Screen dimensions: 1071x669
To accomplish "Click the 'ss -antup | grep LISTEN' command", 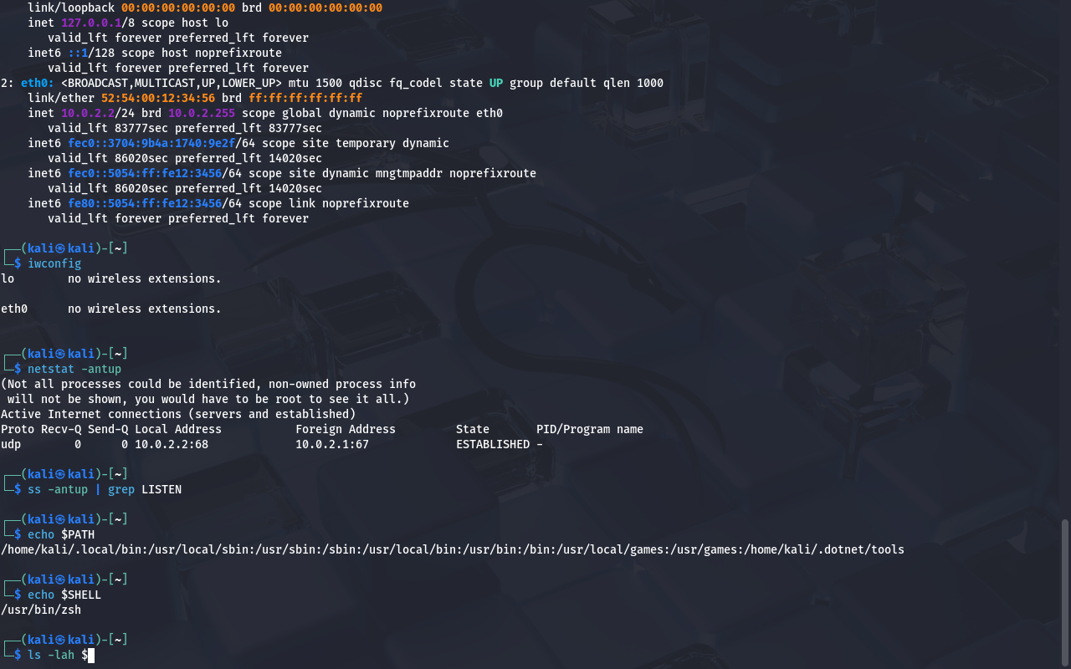I will (x=105, y=489).
